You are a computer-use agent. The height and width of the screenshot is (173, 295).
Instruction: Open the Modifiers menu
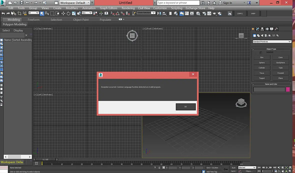click(x=72, y=8)
